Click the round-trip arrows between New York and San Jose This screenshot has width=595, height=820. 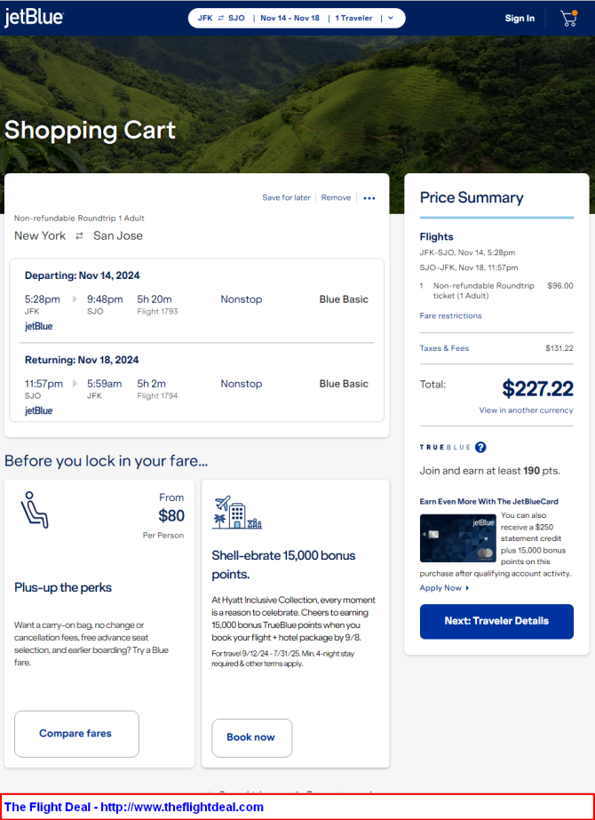click(79, 235)
